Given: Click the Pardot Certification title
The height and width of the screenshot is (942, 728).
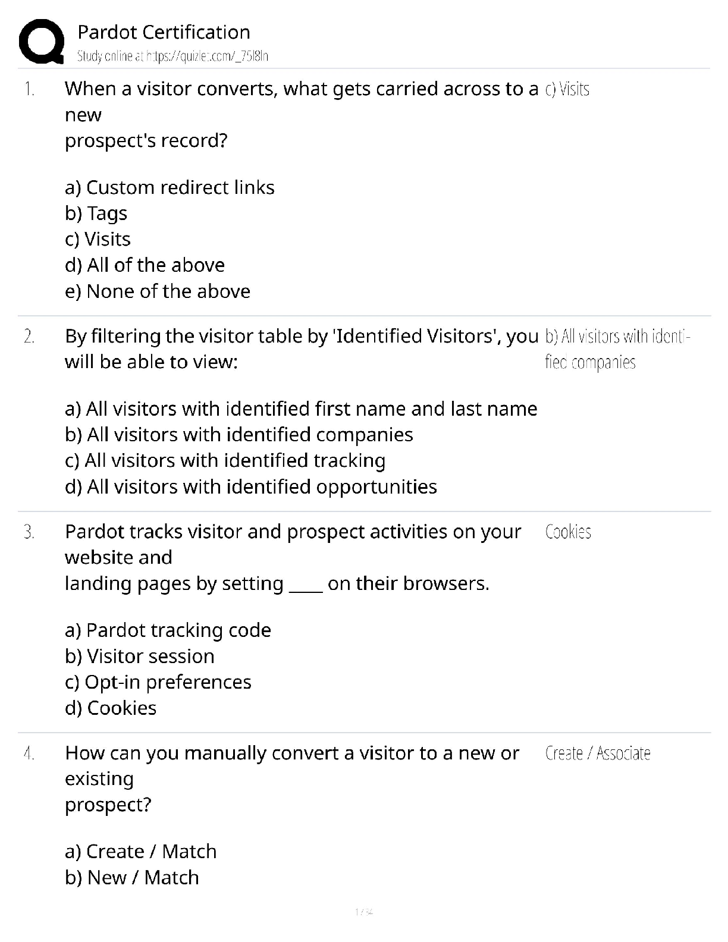Looking at the screenshot, I should 164,32.
